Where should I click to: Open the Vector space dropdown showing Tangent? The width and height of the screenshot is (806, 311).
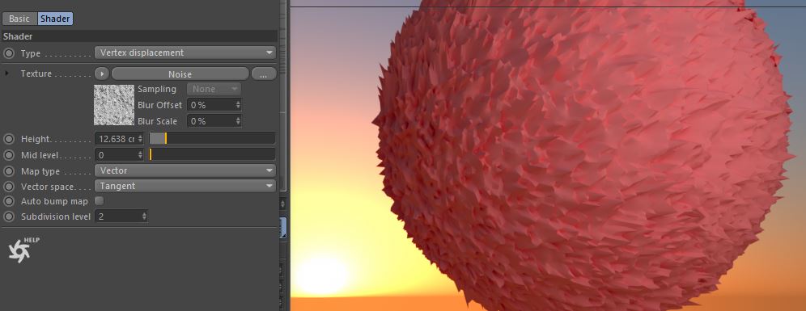point(185,187)
